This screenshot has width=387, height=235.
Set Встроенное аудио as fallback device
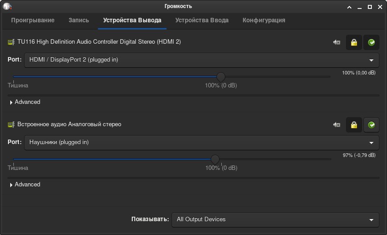[x=371, y=125]
